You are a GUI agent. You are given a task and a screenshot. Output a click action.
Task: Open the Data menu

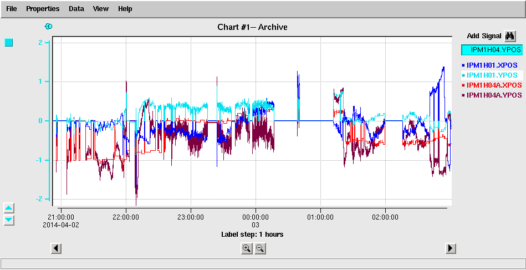76,9
